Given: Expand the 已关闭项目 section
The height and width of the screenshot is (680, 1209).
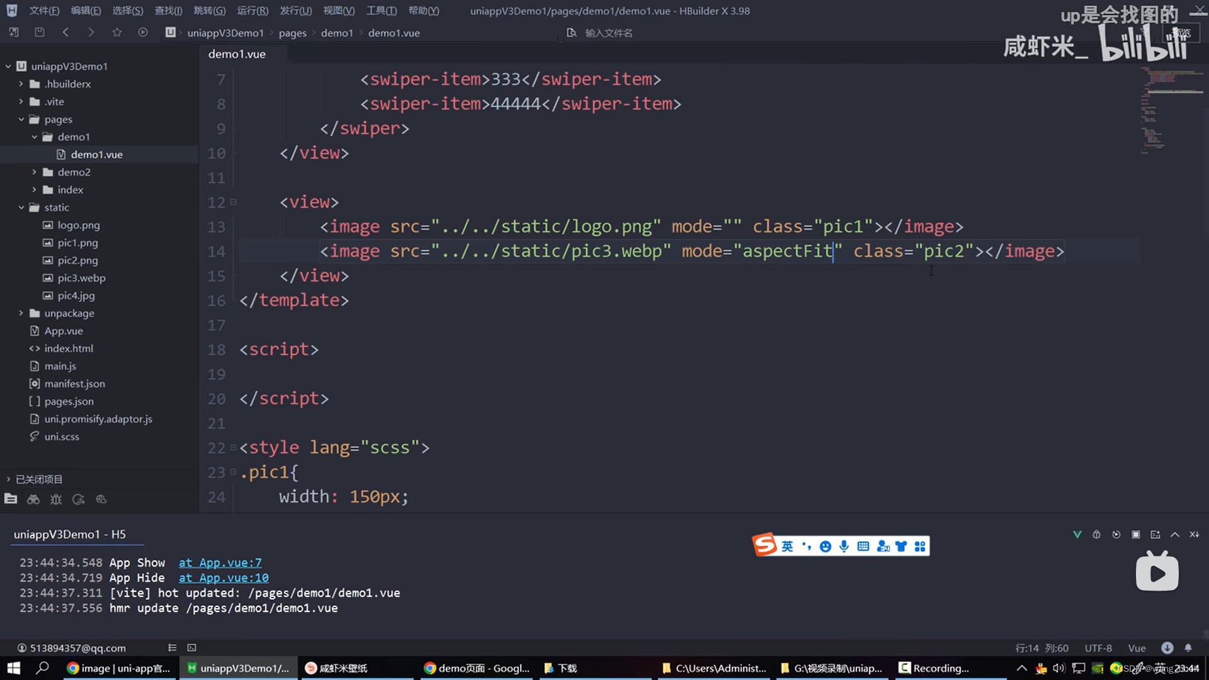Looking at the screenshot, I should (x=8, y=479).
